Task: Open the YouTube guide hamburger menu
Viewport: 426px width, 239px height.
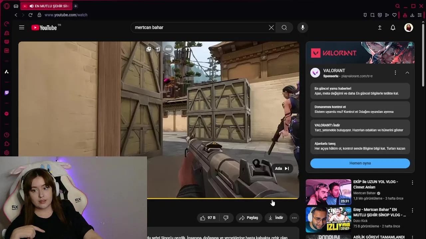Action: pos(22,28)
